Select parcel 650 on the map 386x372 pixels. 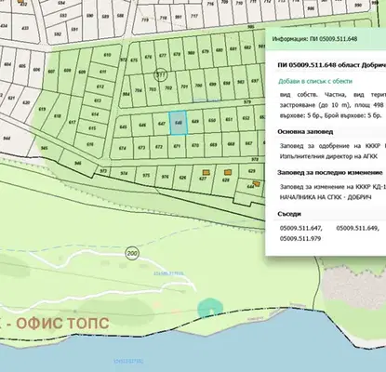pos(212,120)
